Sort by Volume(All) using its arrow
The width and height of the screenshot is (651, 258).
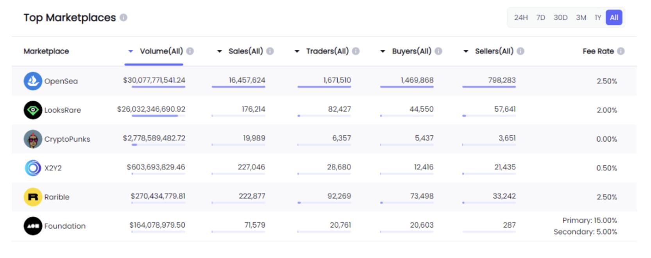[x=131, y=51]
